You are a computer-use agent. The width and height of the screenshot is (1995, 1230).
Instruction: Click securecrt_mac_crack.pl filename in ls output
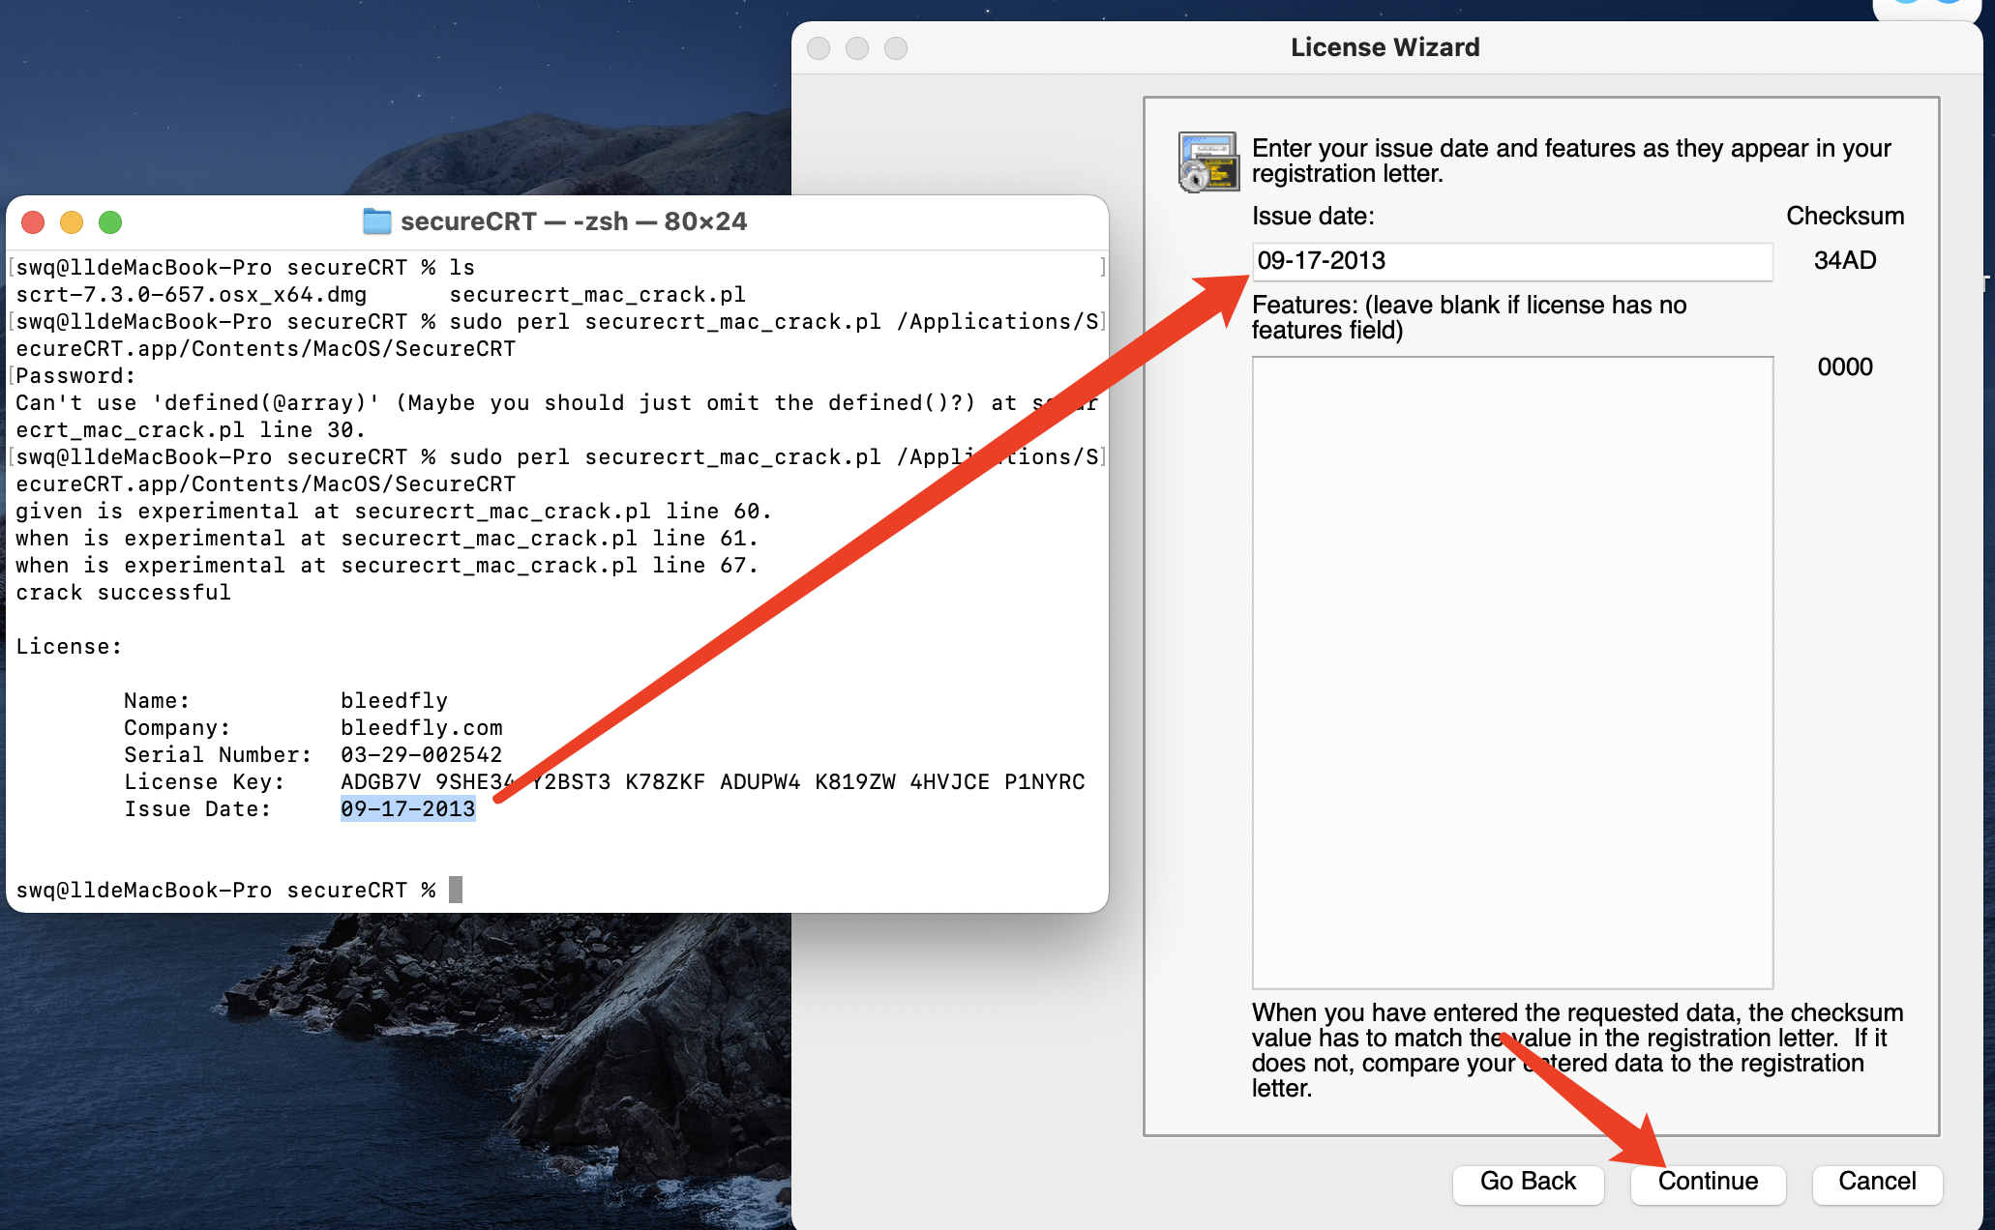tap(597, 295)
